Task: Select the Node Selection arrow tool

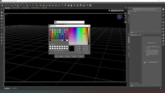Action: pos(47,5)
